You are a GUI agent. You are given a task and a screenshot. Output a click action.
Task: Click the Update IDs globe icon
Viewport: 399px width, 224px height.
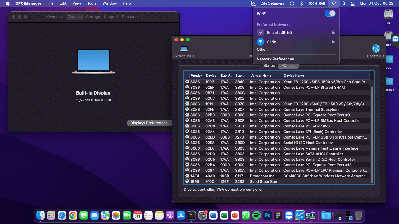[376, 49]
